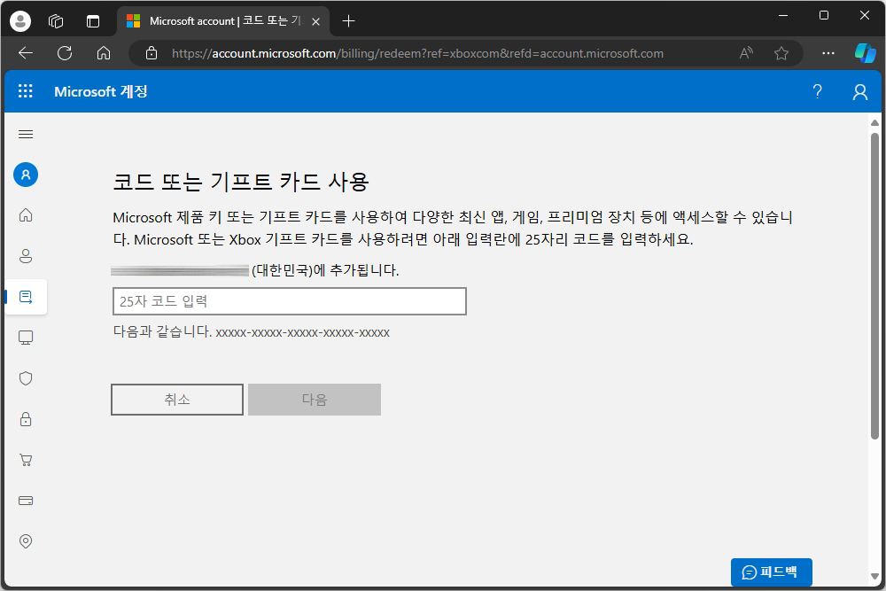Open the Devices monitor sidebar icon
This screenshot has height=591, width=886.
(26, 338)
